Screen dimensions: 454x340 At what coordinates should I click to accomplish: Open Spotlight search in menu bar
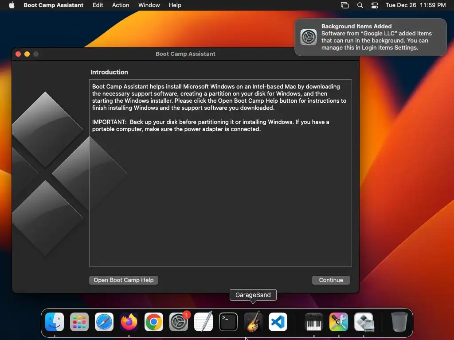click(x=360, y=5)
